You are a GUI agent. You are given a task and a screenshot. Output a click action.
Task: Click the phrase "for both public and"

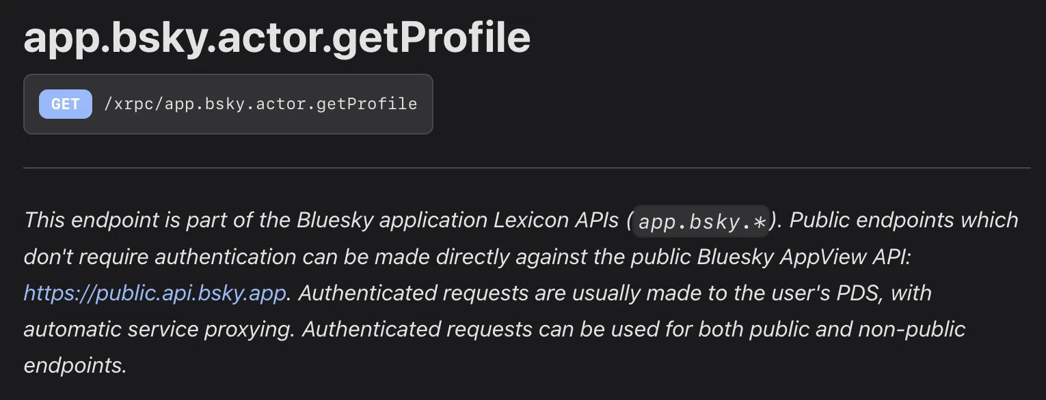coord(764,329)
